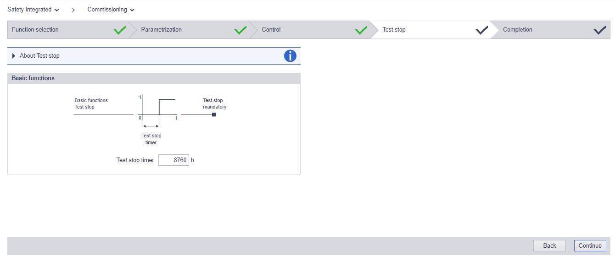Click green checkmark on Control step
Screen dimensions: 615x261
361,30
